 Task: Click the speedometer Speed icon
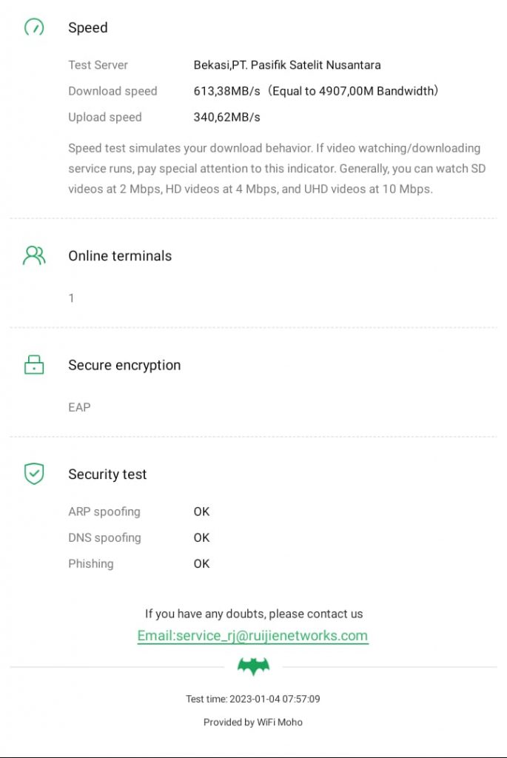point(34,28)
